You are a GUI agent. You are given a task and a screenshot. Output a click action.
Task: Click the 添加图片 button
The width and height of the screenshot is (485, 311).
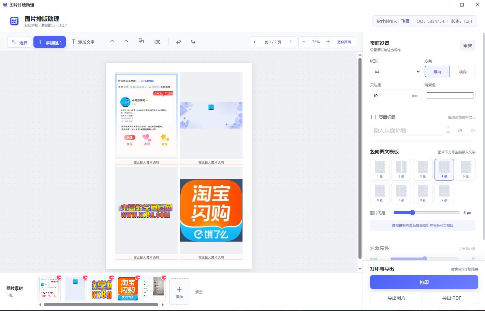pos(49,42)
